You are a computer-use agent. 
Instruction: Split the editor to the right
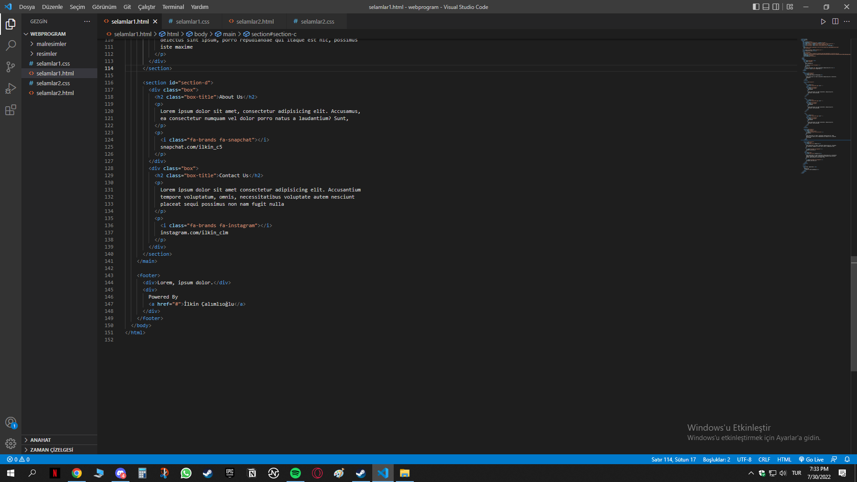coord(835,21)
